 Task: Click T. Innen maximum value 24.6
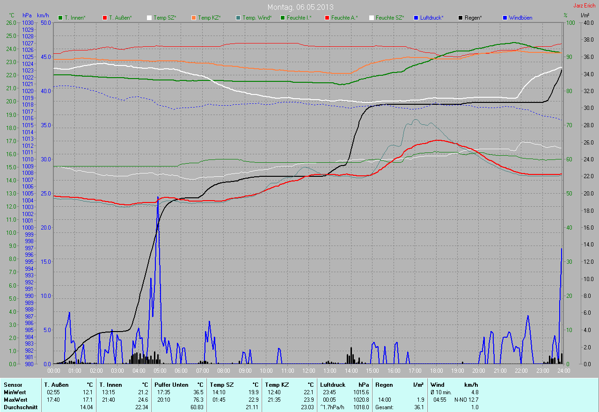pos(143,400)
